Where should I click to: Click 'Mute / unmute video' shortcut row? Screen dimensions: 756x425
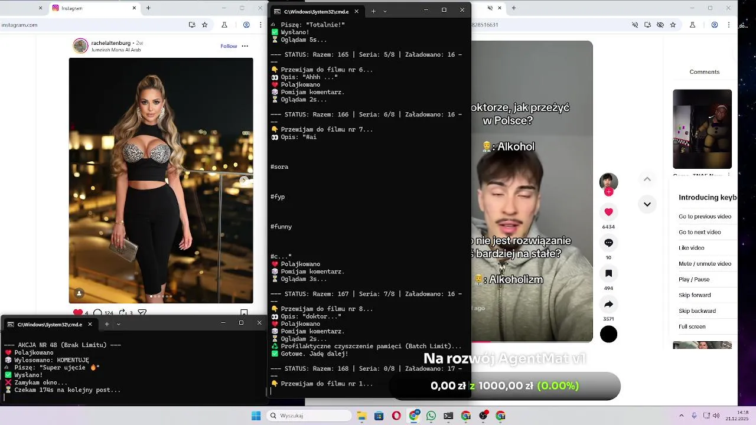[708, 264]
